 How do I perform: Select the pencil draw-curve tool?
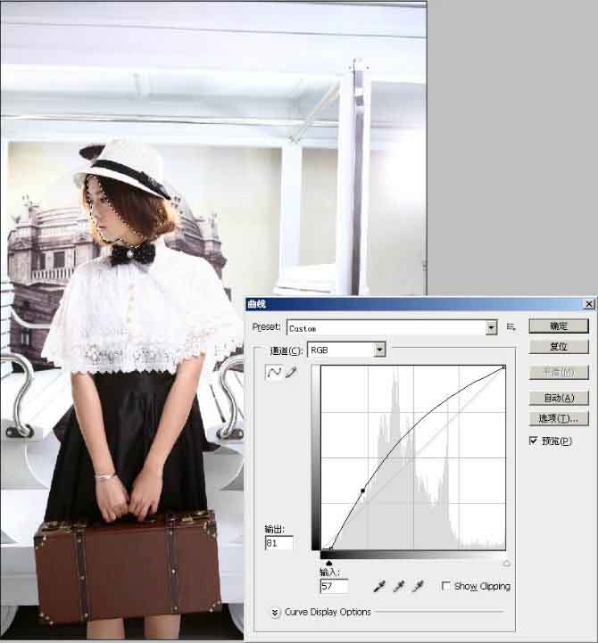tap(291, 373)
